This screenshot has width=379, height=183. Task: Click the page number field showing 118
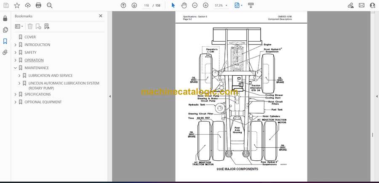[146, 5]
